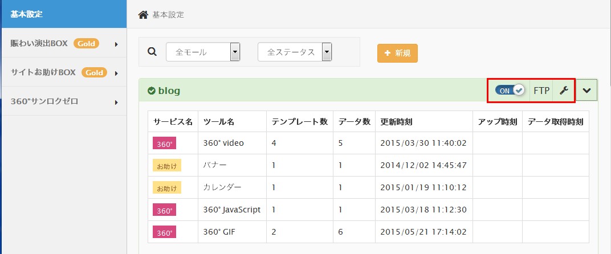Click data count 6 in 360° GIF row

(341, 232)
